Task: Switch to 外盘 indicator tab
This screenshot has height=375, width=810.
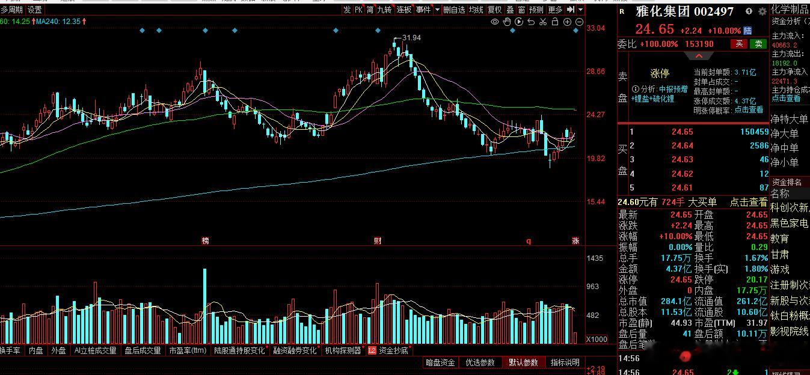Action: pyautogui.click(x=58, y=350)
